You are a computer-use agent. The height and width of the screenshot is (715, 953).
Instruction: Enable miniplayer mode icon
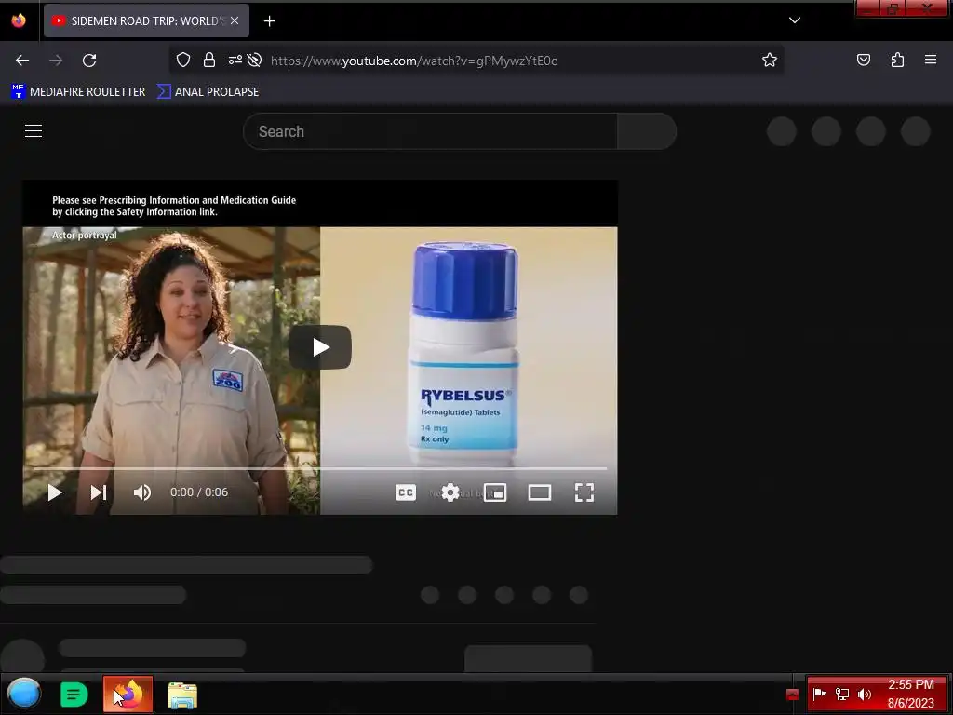click(495, 492)
